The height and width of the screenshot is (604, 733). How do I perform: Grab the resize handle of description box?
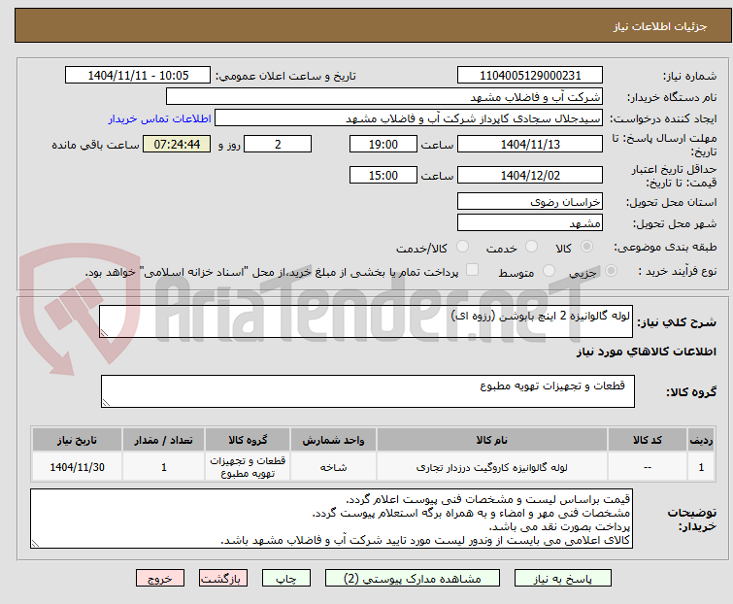pyautogui.click(x=104, y=333)
